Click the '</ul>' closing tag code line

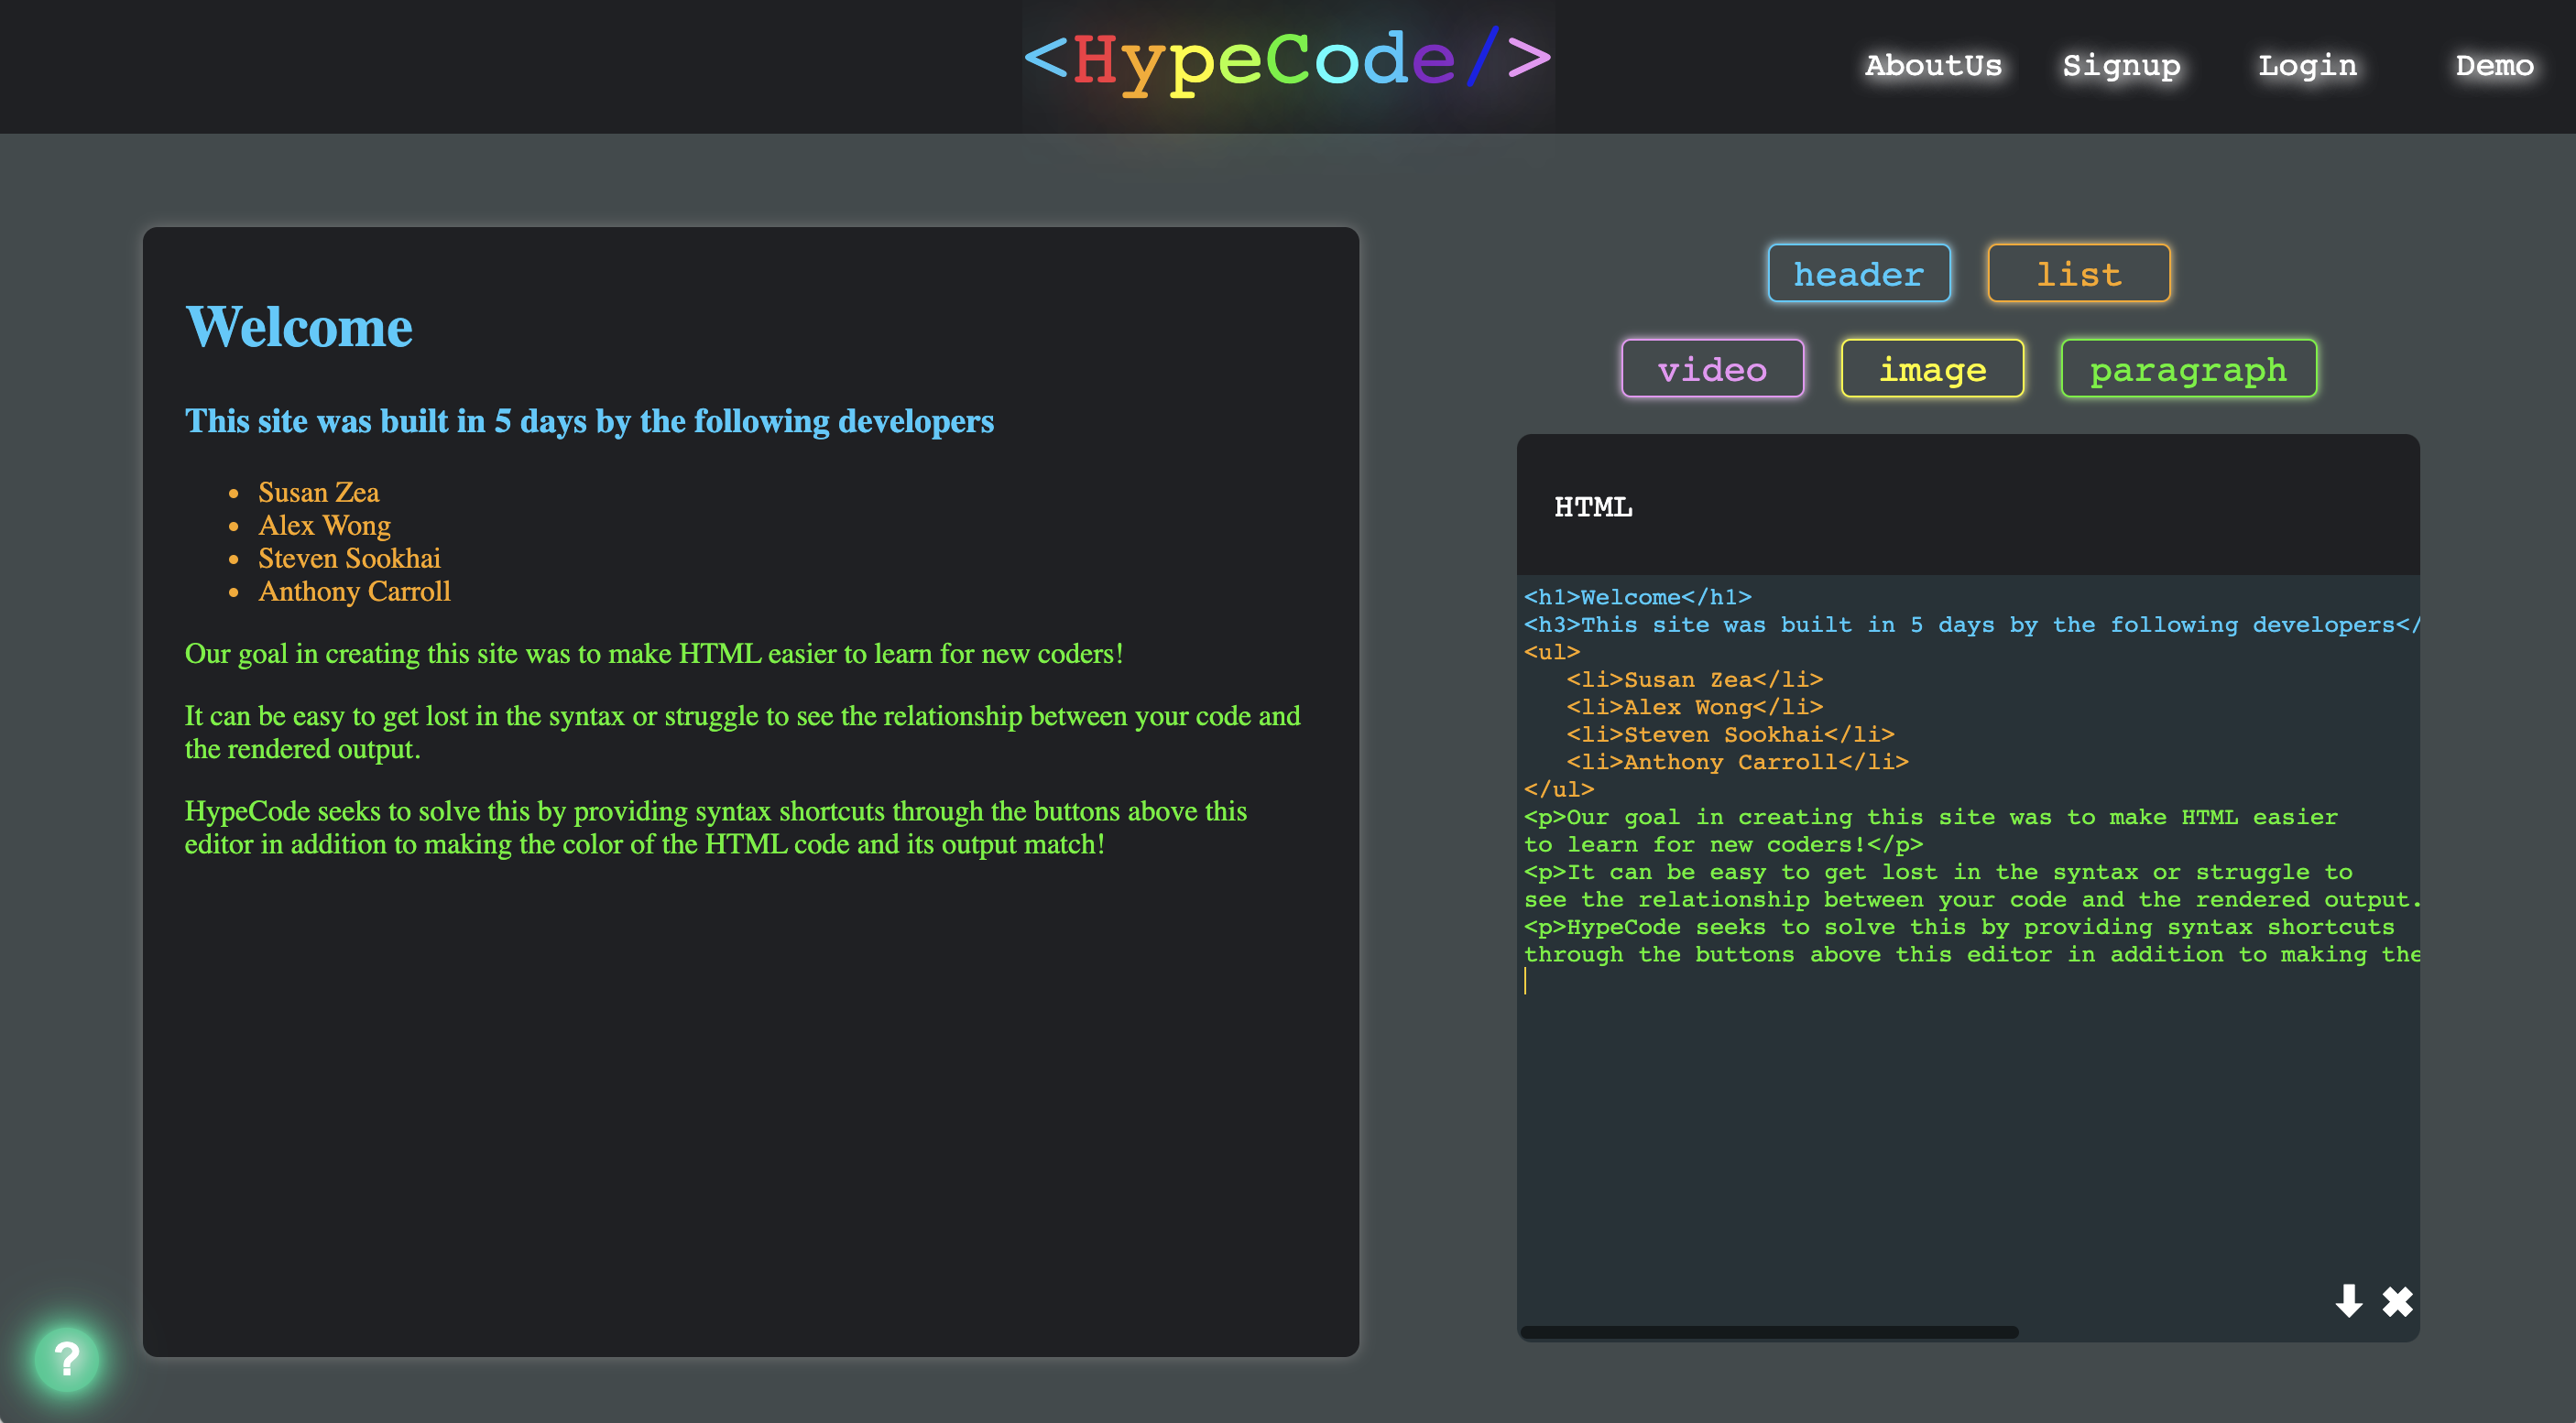point(1558,789)
